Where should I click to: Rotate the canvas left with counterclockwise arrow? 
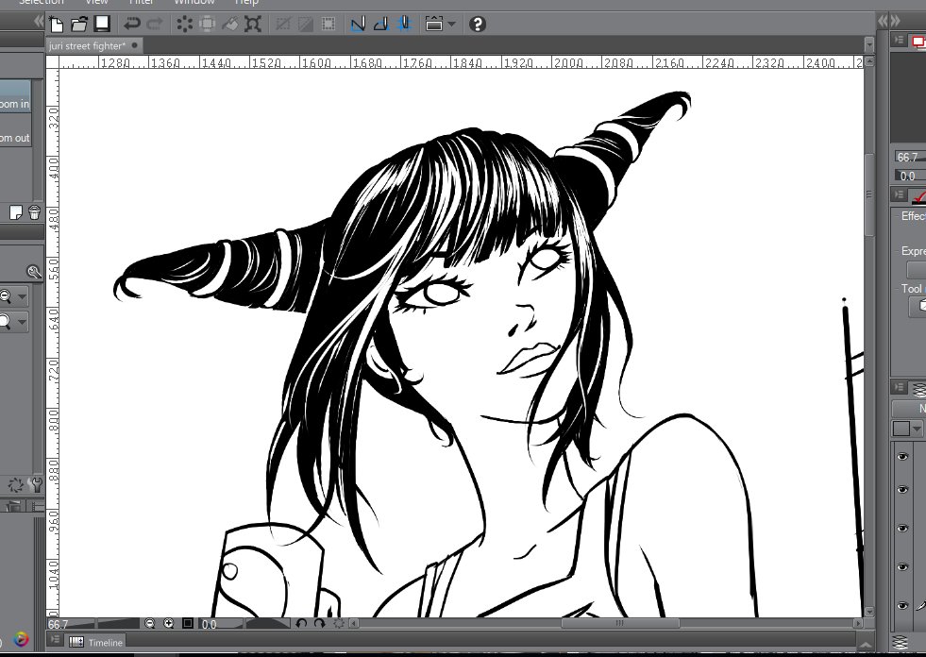click(x=301, y=623)
